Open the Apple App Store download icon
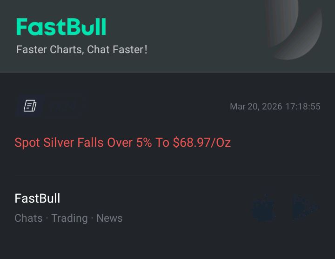This screenshot has width=335, height=259. pos(263,208)
